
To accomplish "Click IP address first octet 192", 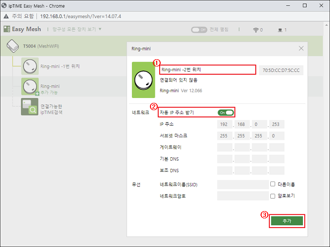I will 225,124.
